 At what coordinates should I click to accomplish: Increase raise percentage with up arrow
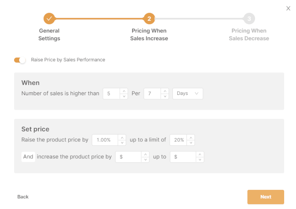[122, 137]
